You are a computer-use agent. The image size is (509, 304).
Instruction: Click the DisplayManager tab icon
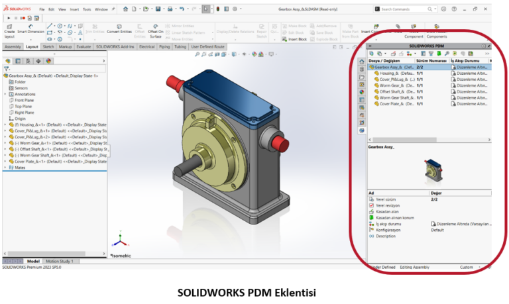(48, 60)
